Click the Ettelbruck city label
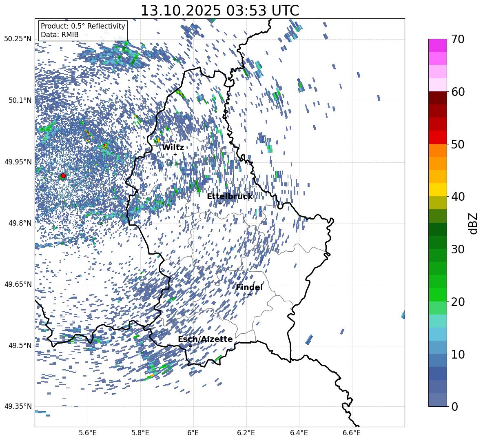 point(230,197)
